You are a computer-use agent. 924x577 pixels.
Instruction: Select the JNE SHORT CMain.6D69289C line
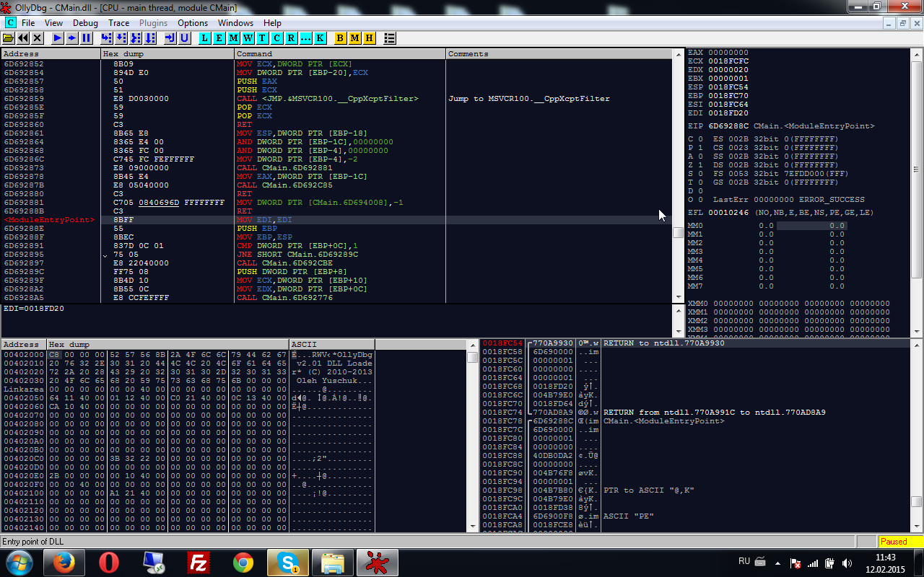(336, 254)
